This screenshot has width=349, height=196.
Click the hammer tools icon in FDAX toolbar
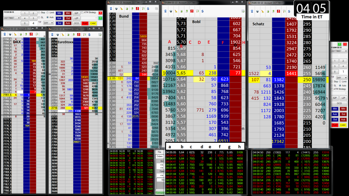[x=36, y=34]
